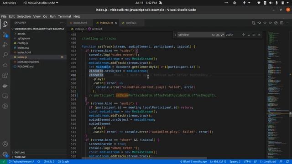The width and height of the screenshot is (292, 164).
Task: Open the Manage gear menu
Action: pos(5,154)
